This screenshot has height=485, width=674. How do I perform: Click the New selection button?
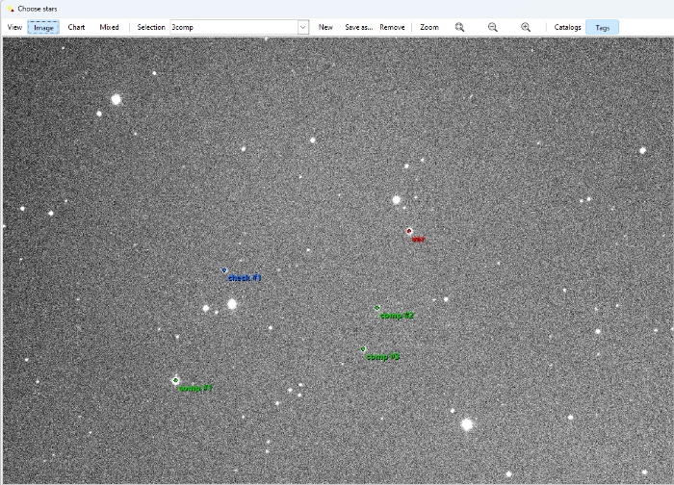click(325, 27)
